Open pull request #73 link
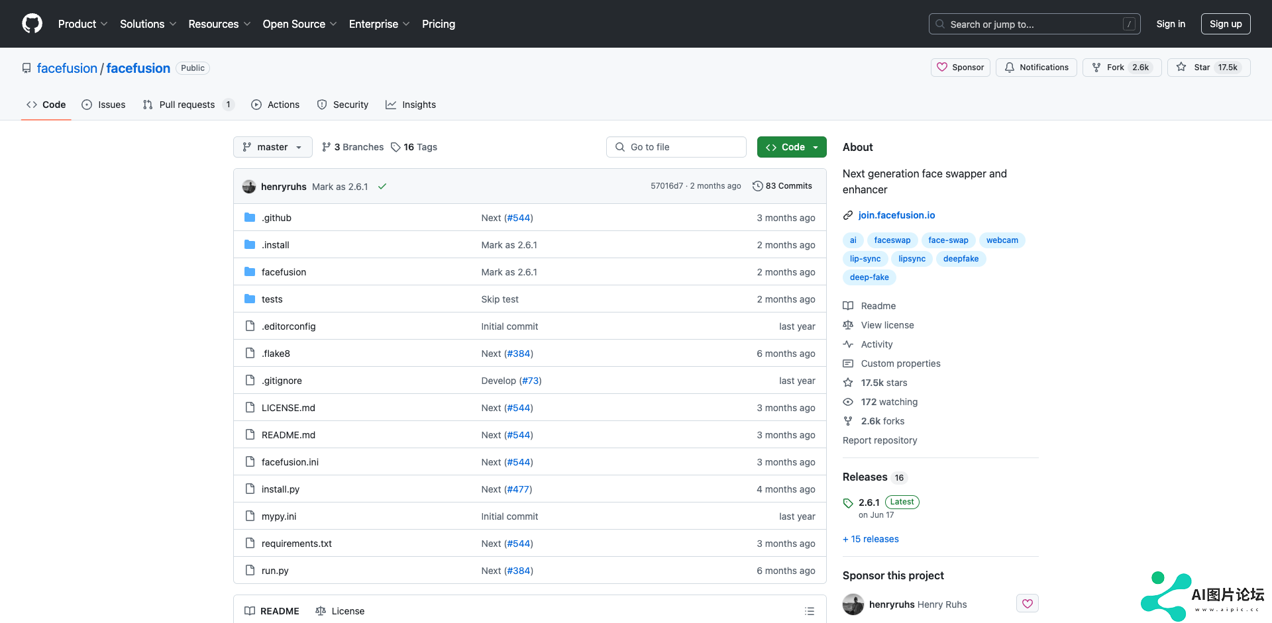Screen dimensions: 1272x623 (530, 381)
